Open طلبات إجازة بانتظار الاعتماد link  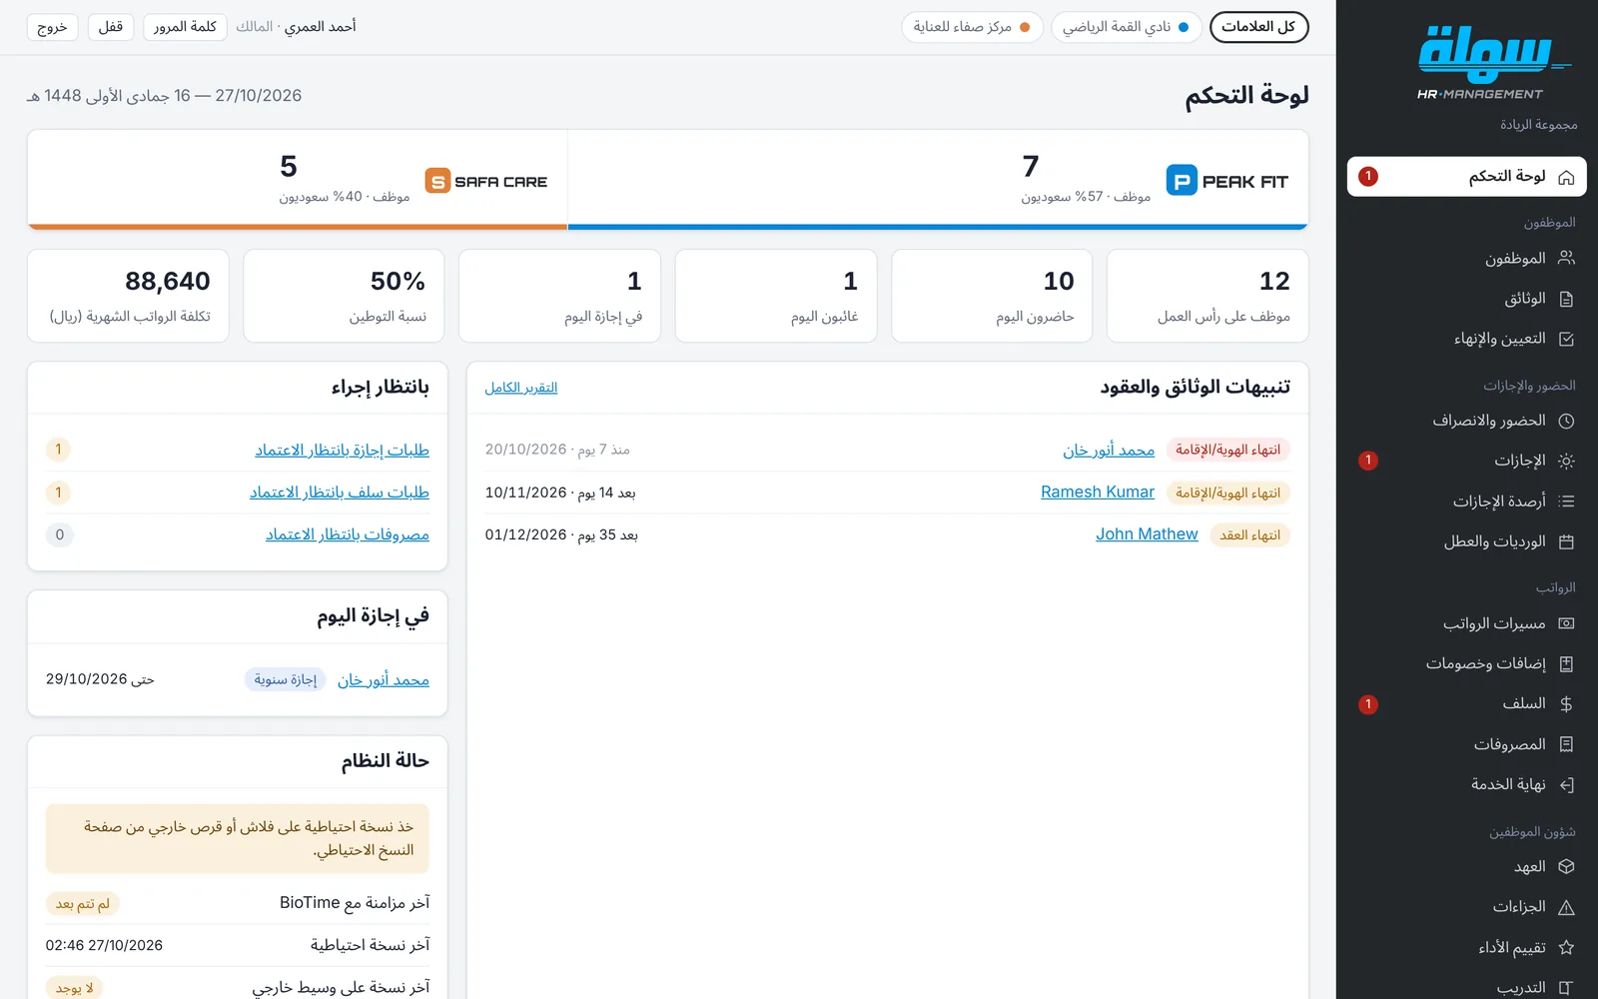click(x=342, y=451)
